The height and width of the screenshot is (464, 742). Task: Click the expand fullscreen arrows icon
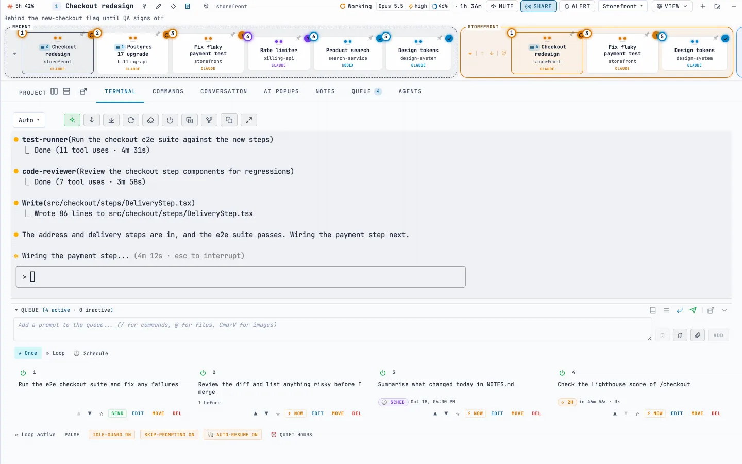248,120
